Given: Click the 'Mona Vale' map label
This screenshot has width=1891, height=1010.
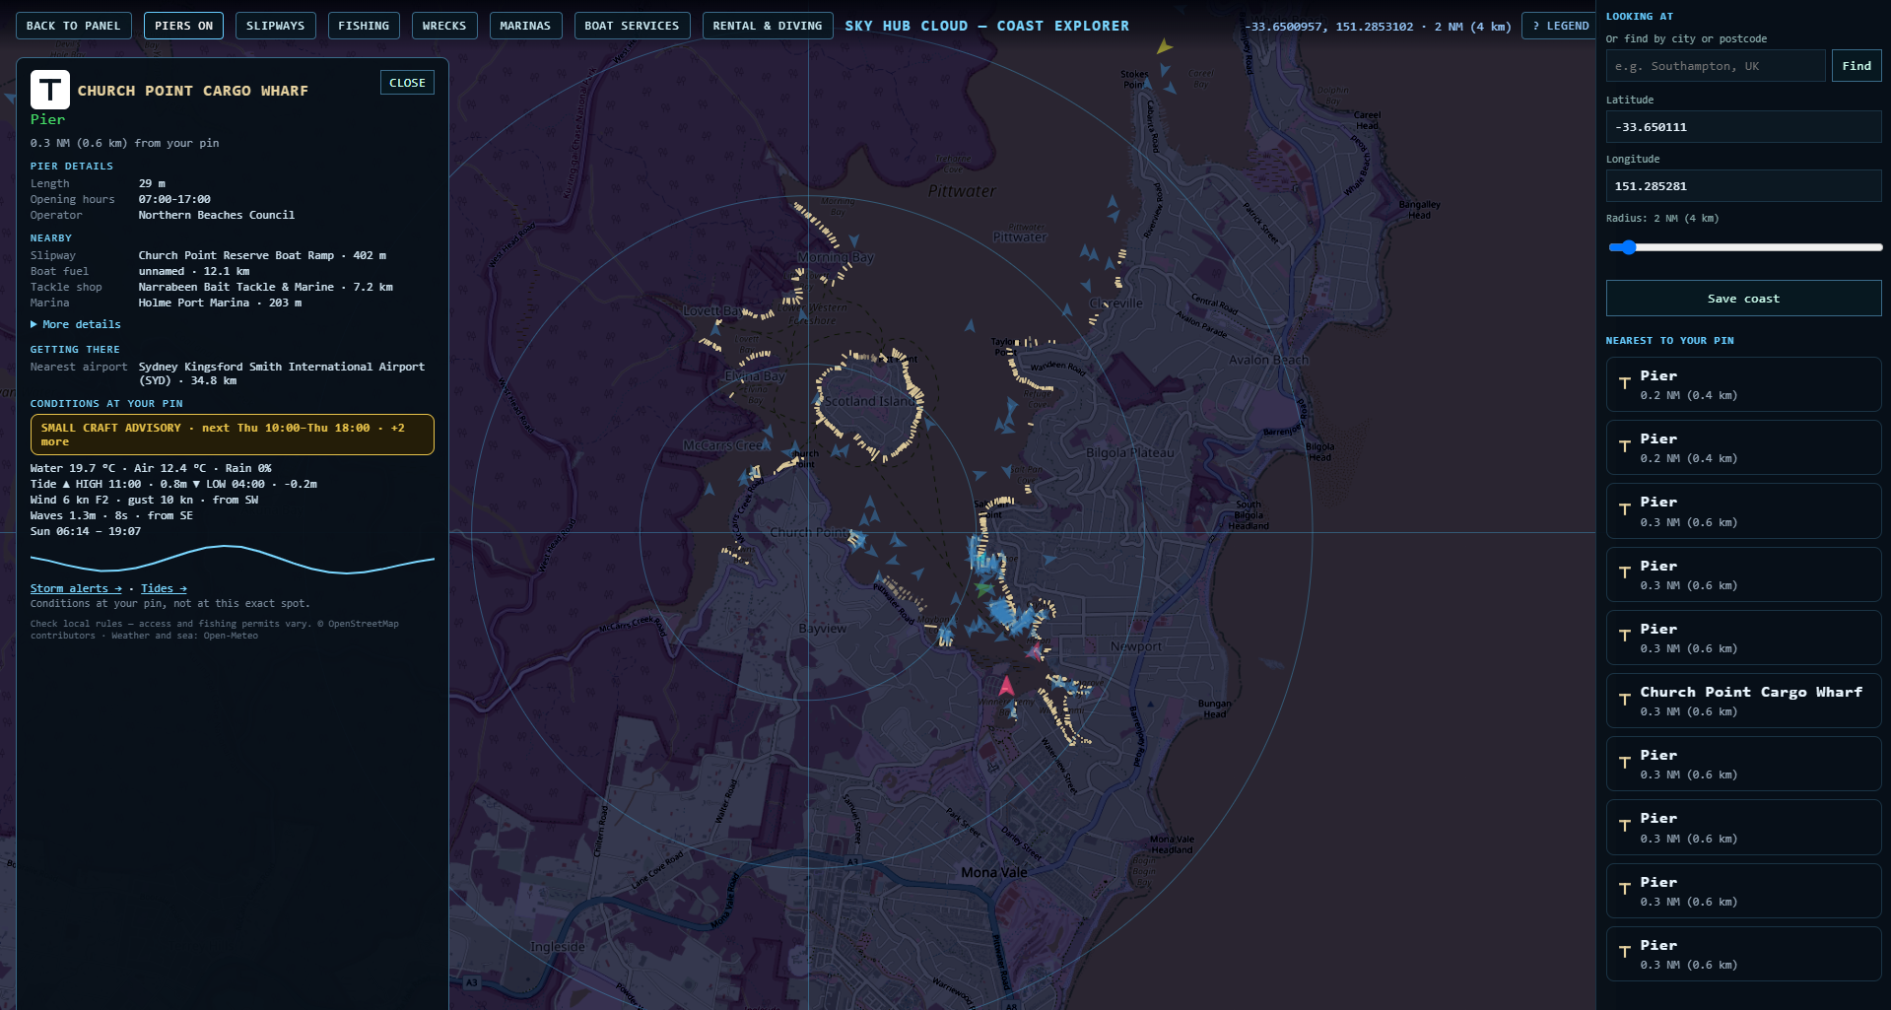Looking at the screenshot, I should point(994,872).
